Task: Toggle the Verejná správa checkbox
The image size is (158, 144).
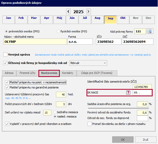Action: click(5, 55)
